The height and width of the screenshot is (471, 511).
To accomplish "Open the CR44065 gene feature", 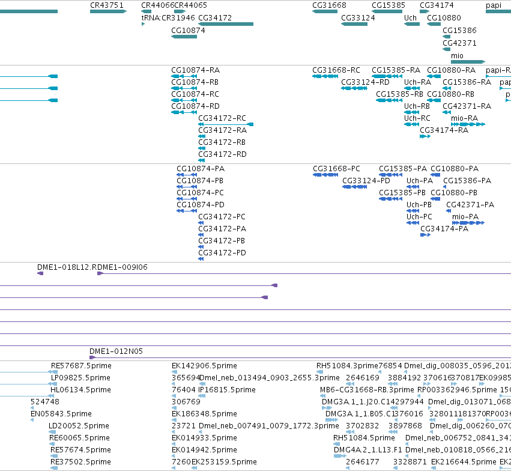I will pos(180,11).
